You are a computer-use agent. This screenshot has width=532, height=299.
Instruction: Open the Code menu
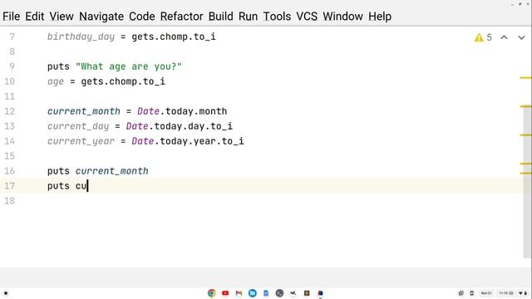pos(142,17)
